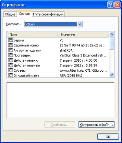
Task: Click the list scrollbar up arrow
Action: (112, 34)
